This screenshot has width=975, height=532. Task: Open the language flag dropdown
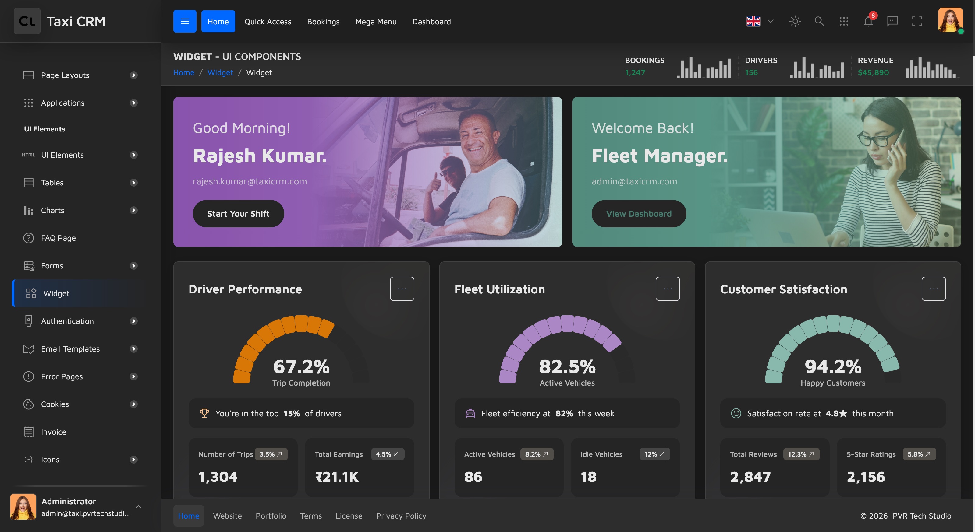tap(759, 21)
